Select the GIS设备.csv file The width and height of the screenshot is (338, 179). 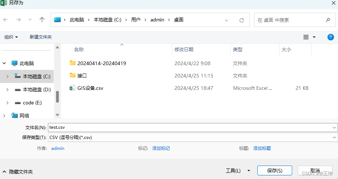90,88
